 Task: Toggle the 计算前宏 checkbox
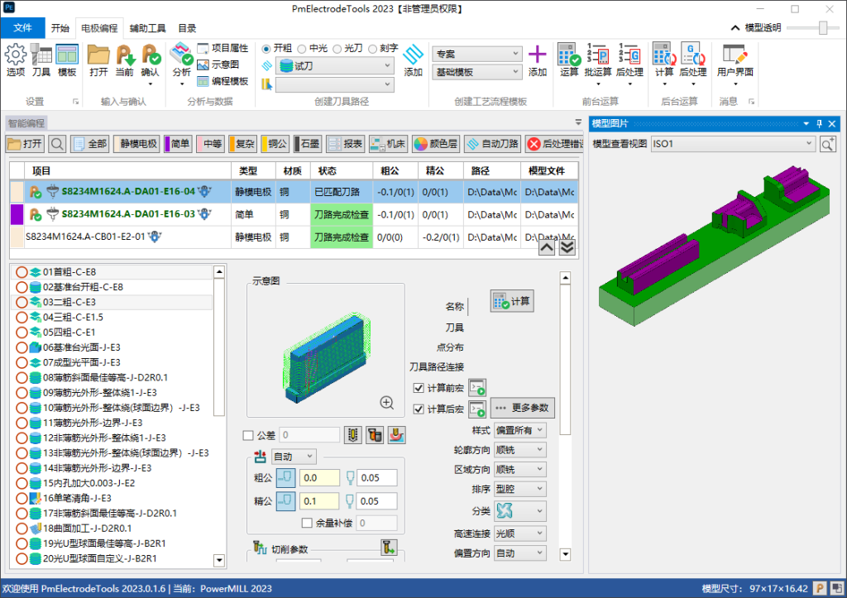(418, 388)
